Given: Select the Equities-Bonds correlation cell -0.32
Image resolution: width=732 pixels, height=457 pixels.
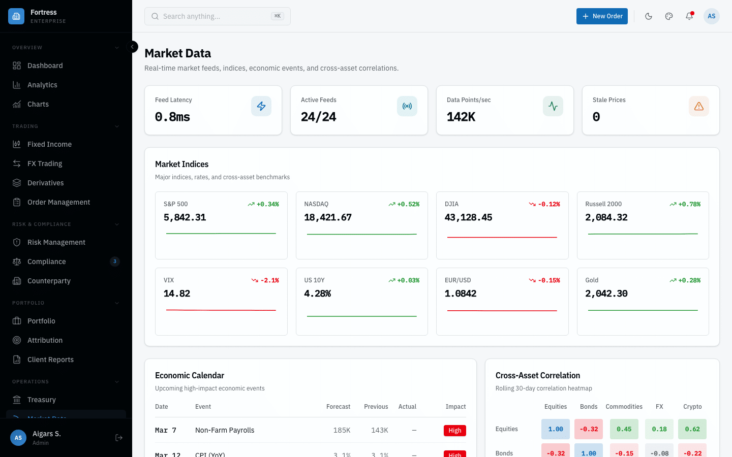Looking at the screenshot, I should point(589,429).
